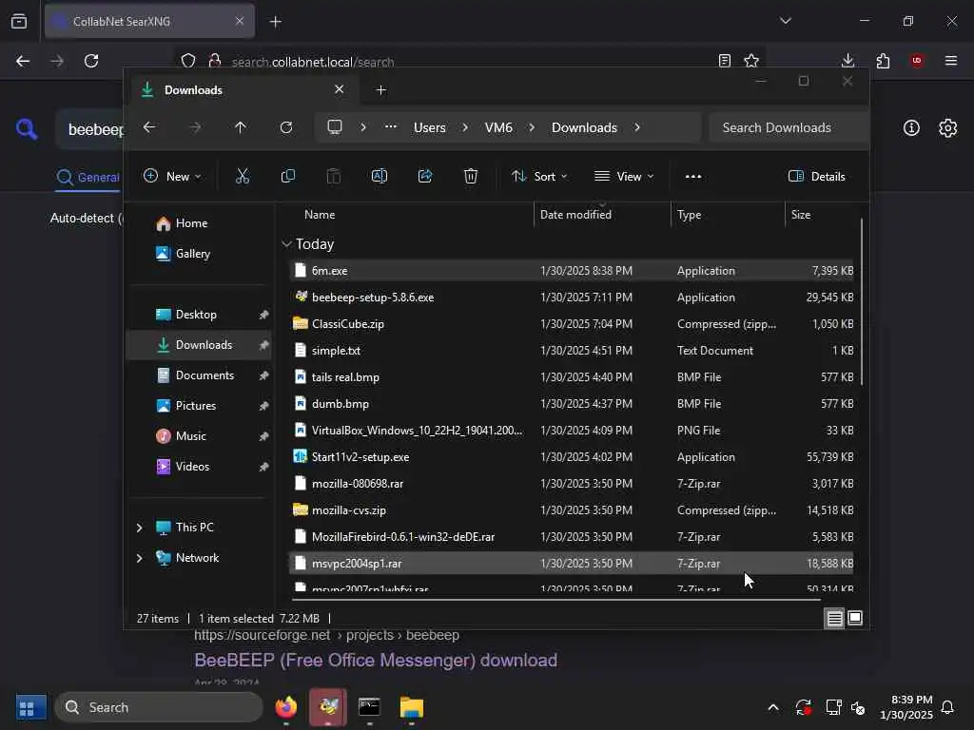
Task: Open Pictures in the navigation pane
Action: (196, 405)
